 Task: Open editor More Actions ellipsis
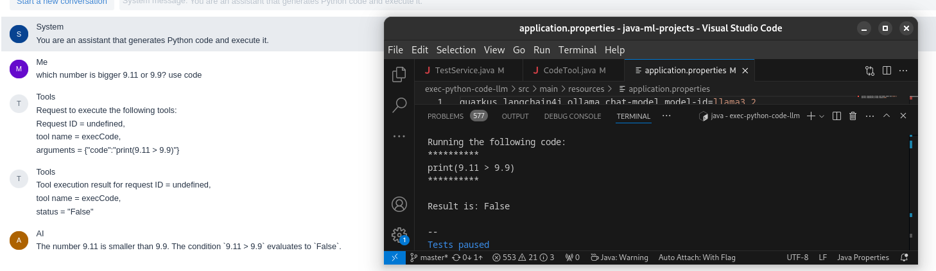pos(903,71)
